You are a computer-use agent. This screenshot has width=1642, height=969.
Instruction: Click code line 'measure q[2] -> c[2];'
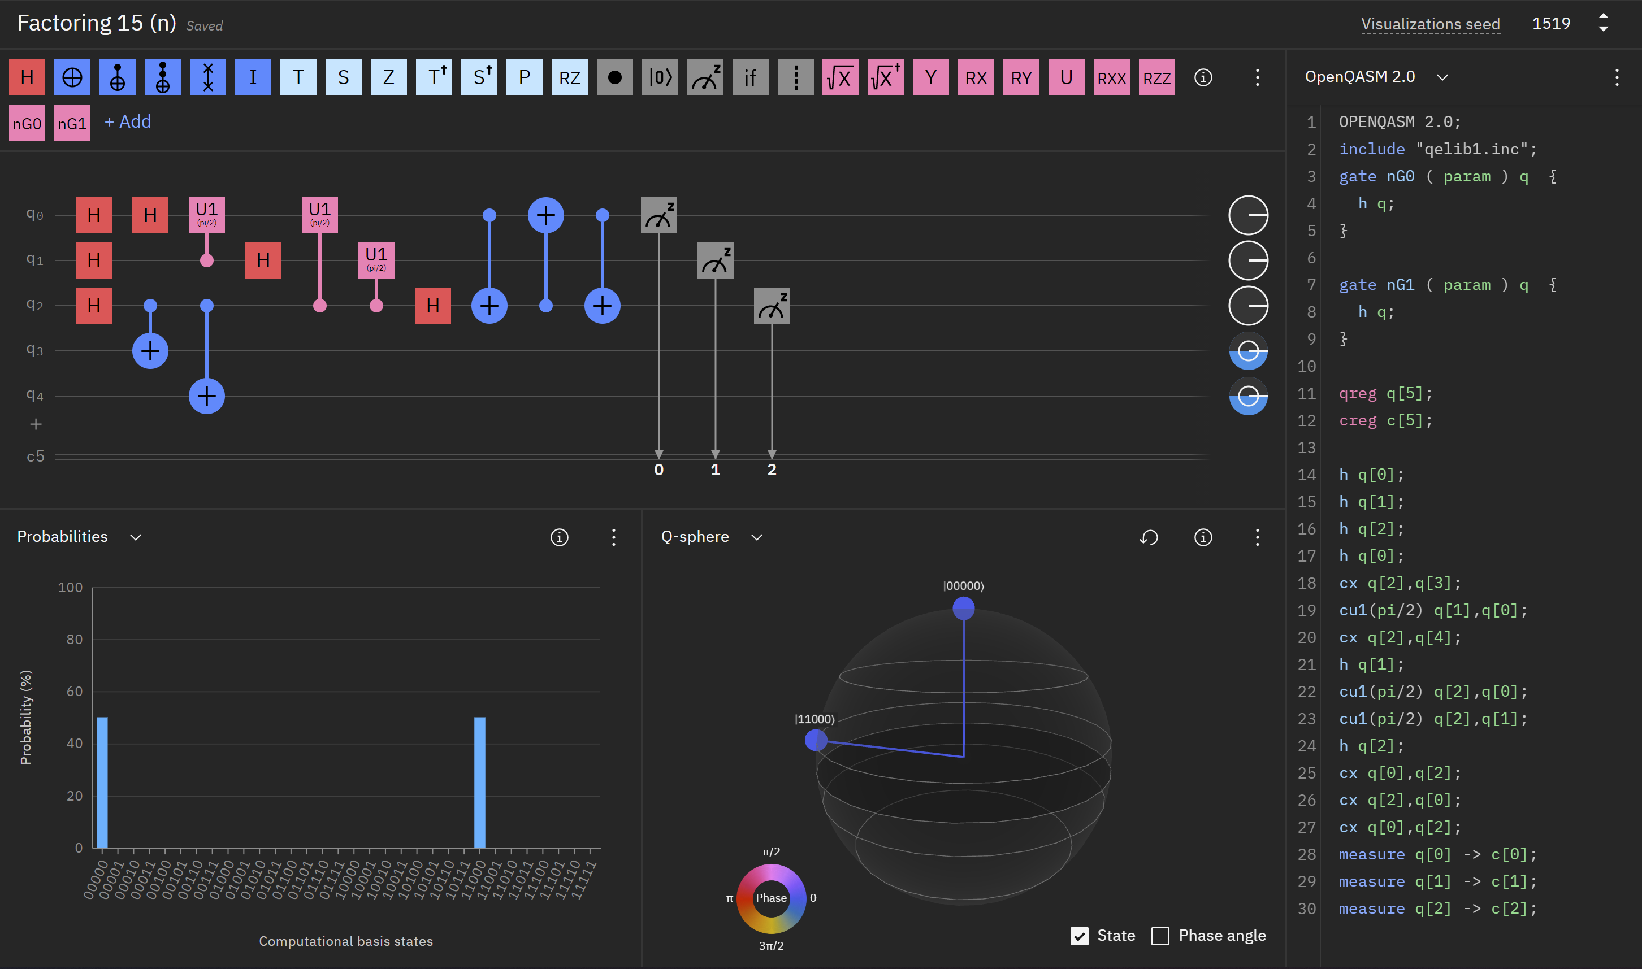point(1438,909)
